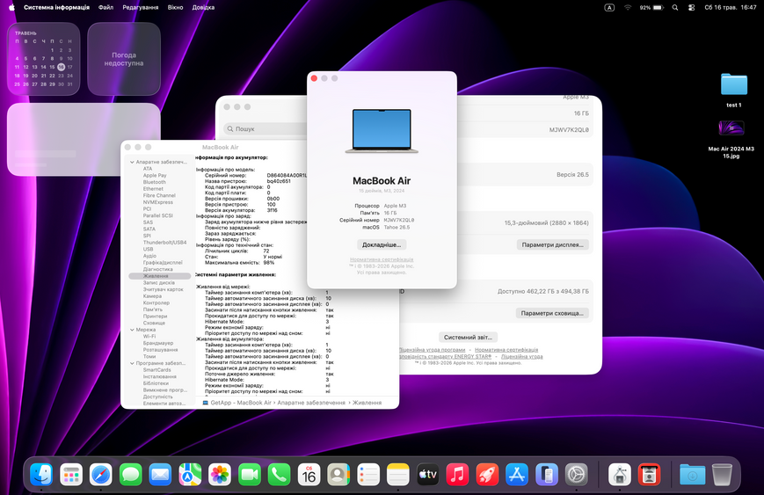The height and width of the screenshot is (495, 764).
Task: Open the input source A indicator
Action: click(x=609, y=7)
